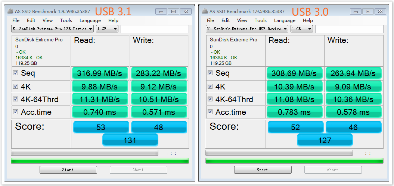Open the Tools menu in USB 3.1 window

click(66, 21)
